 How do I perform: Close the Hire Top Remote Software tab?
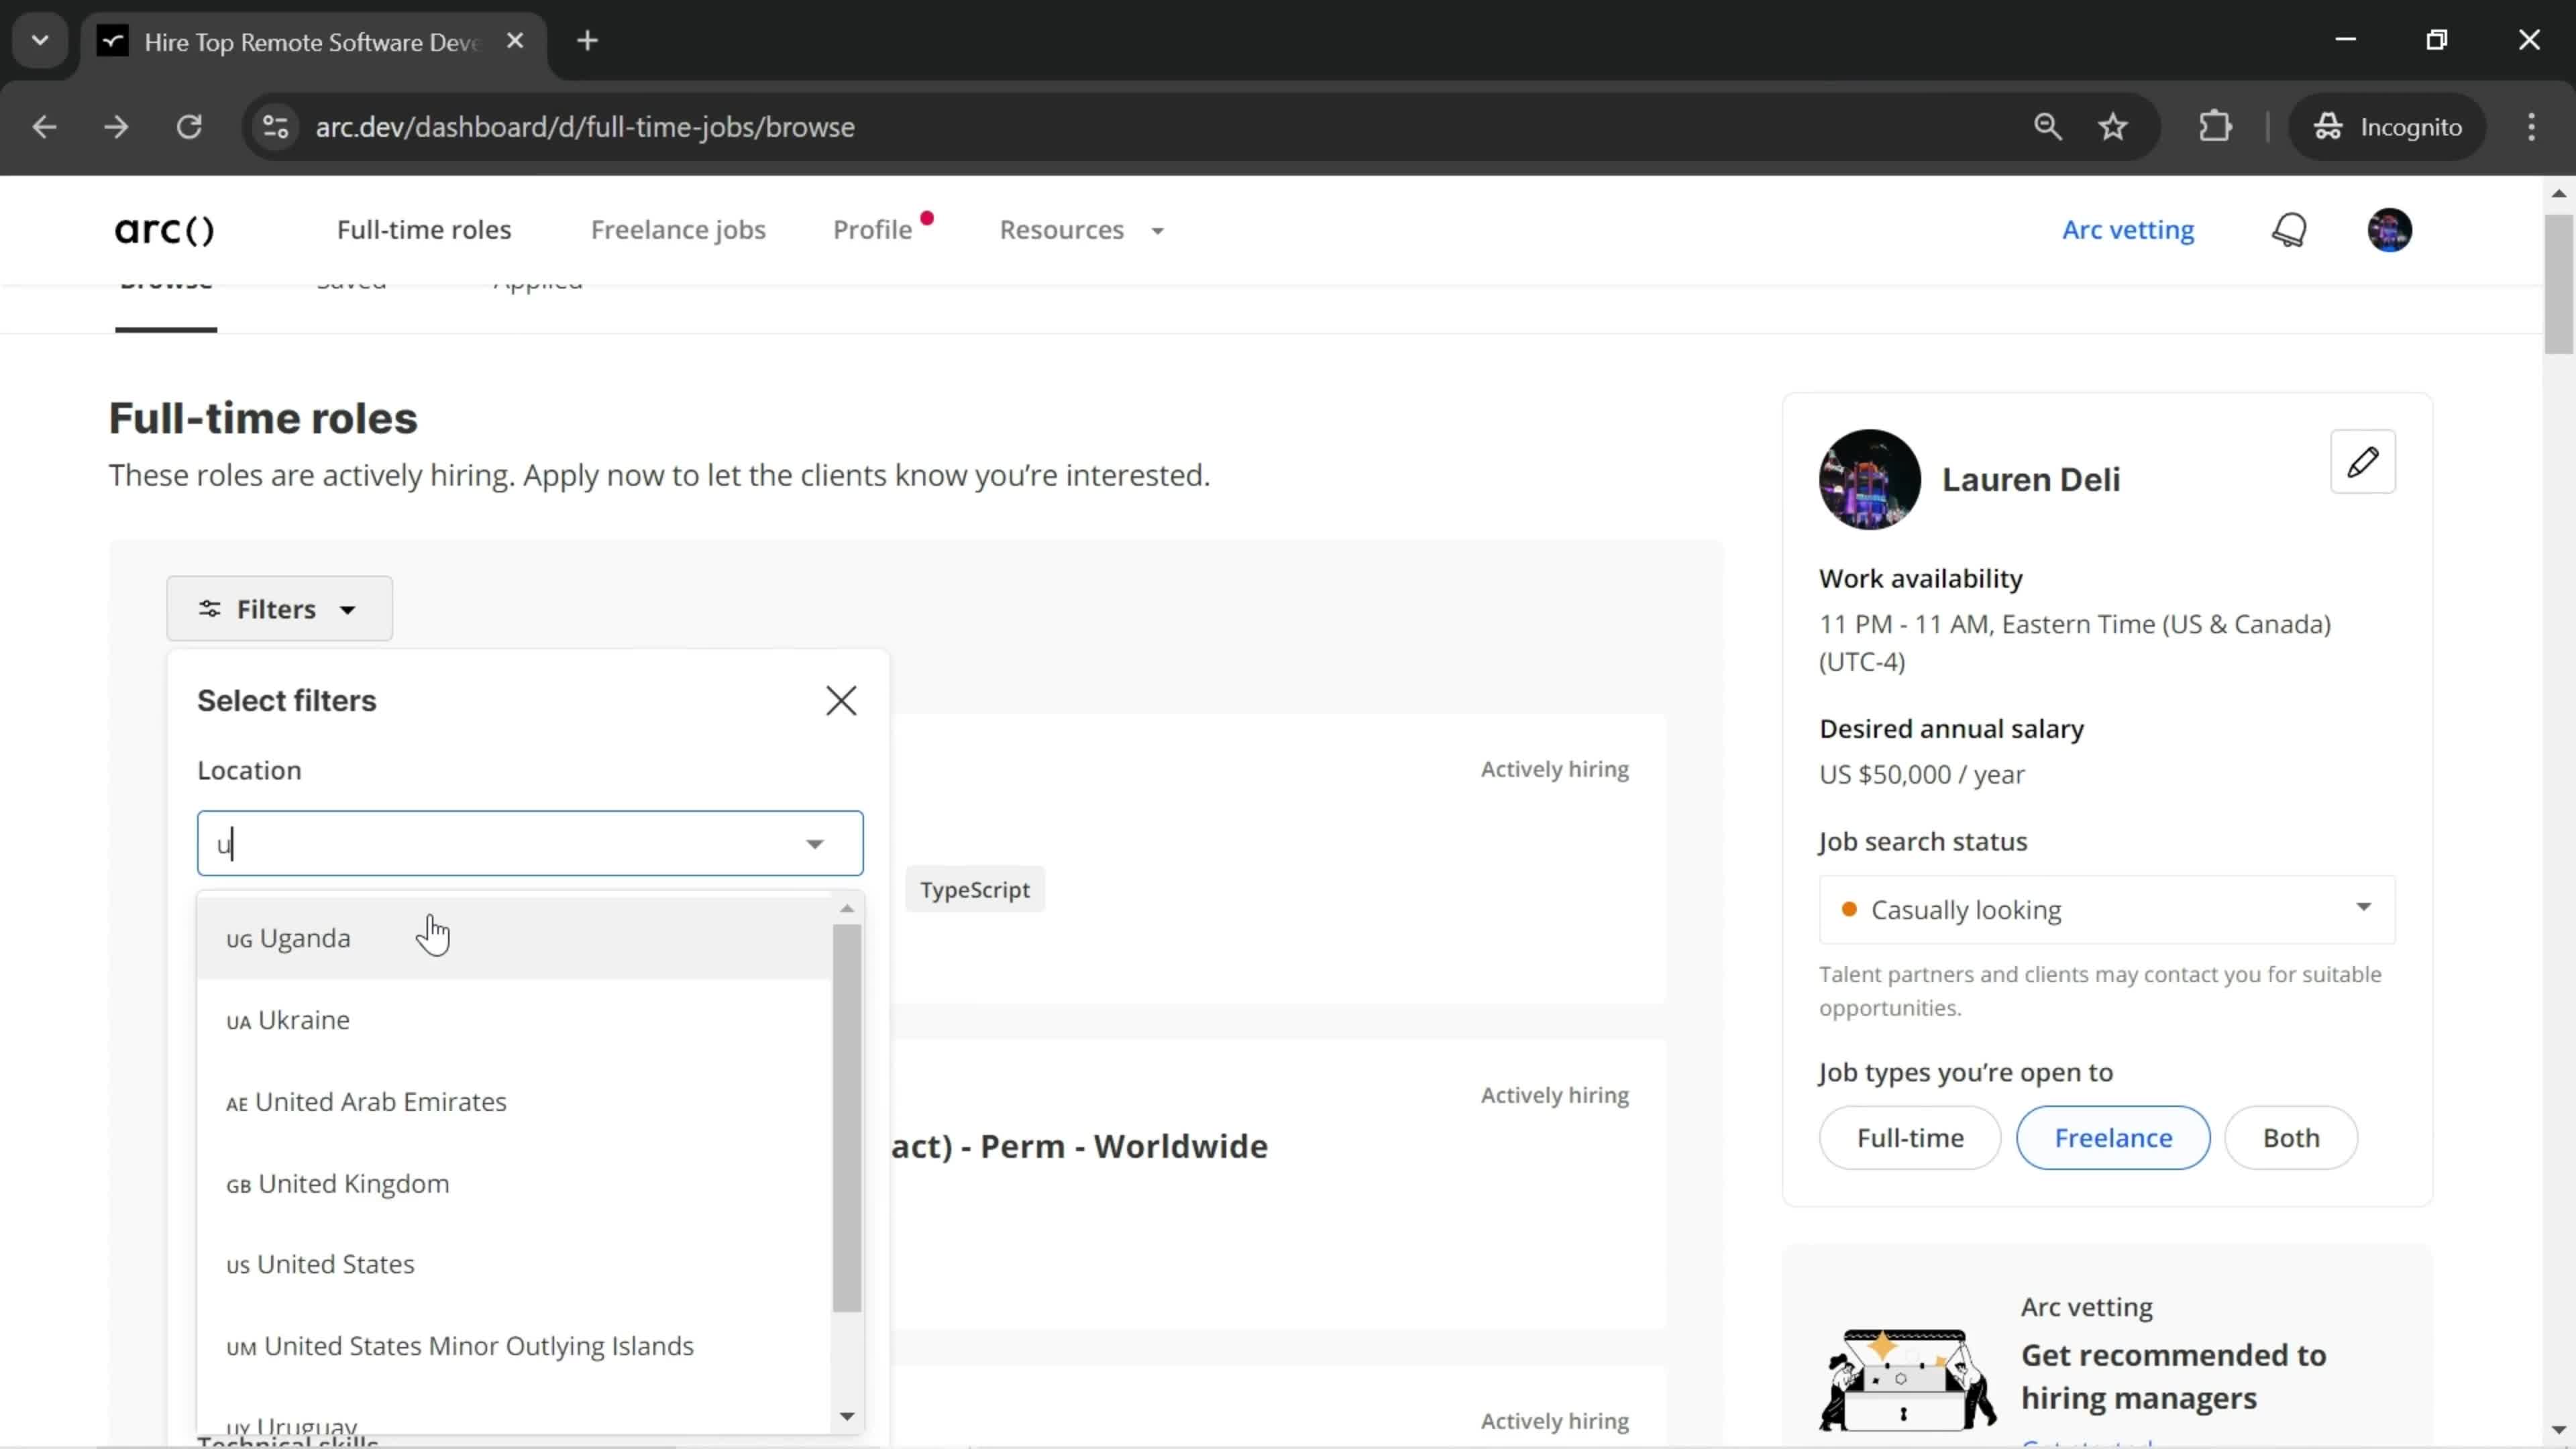[x=515, y=41]
